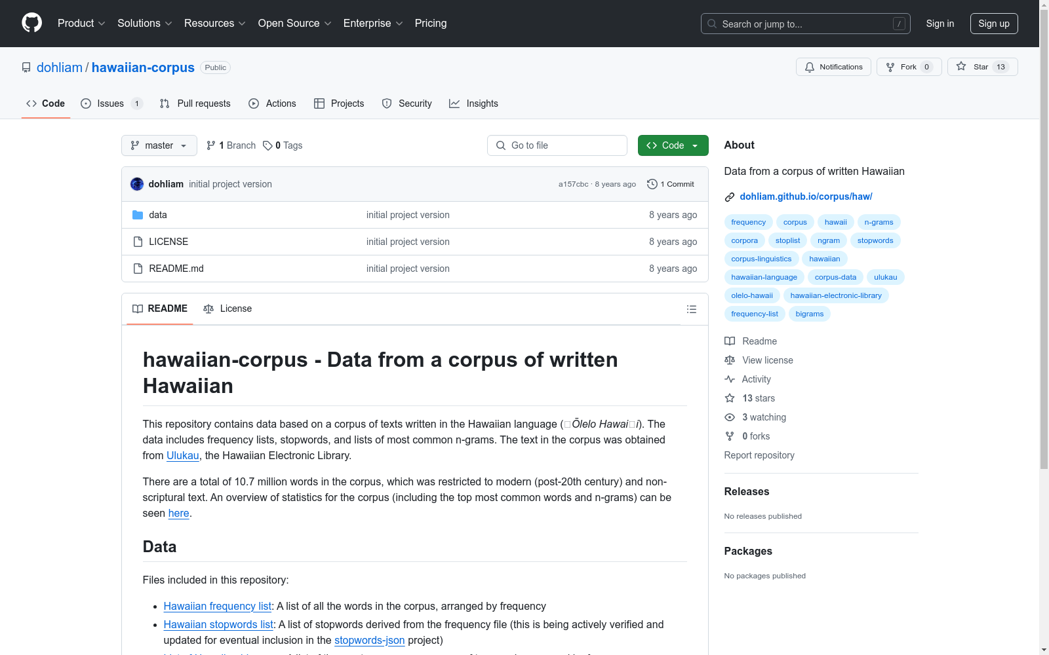
Task: Select the License tab in file viewer
Action: tap(228, 309)
